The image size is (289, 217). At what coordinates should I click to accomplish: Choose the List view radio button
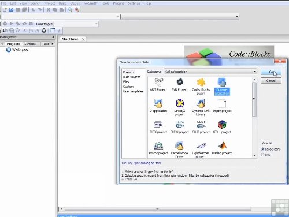coord(262,155)
